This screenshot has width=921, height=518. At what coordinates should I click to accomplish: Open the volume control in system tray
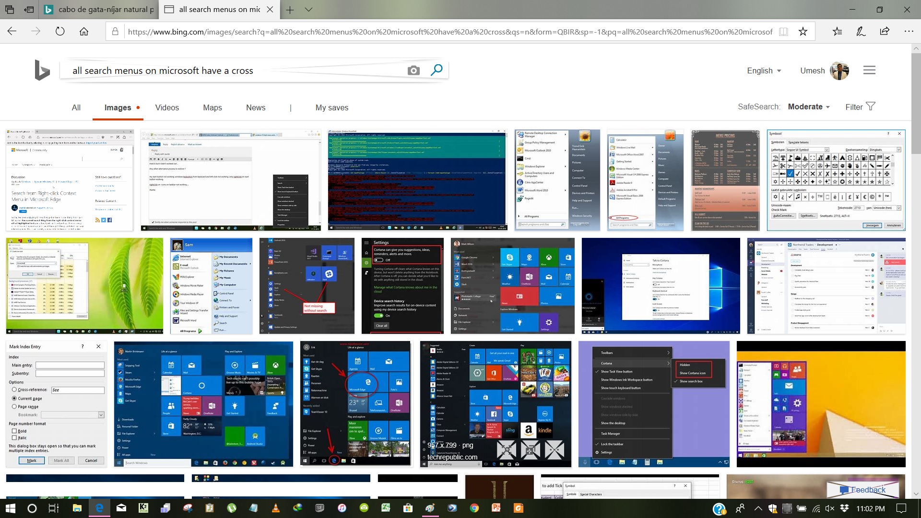point(830,508)
